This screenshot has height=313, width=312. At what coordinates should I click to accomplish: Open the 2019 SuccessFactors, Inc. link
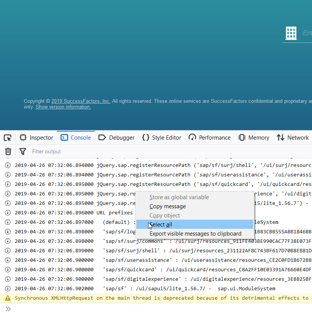click(81, 101)
